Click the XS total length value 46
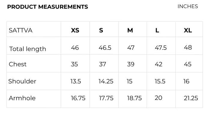The height and width of the screenshot is (135, 210). coord(75,48)
